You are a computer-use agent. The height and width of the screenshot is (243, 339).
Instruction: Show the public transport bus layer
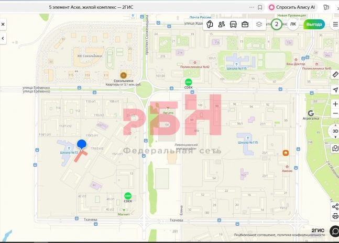pyautogui.click(x=233, y=25)
